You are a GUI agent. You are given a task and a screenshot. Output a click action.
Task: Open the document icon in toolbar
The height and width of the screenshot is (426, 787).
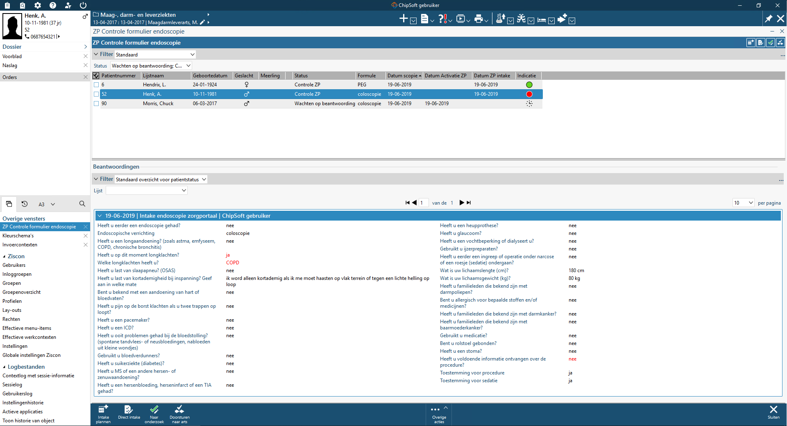[425, 18]
